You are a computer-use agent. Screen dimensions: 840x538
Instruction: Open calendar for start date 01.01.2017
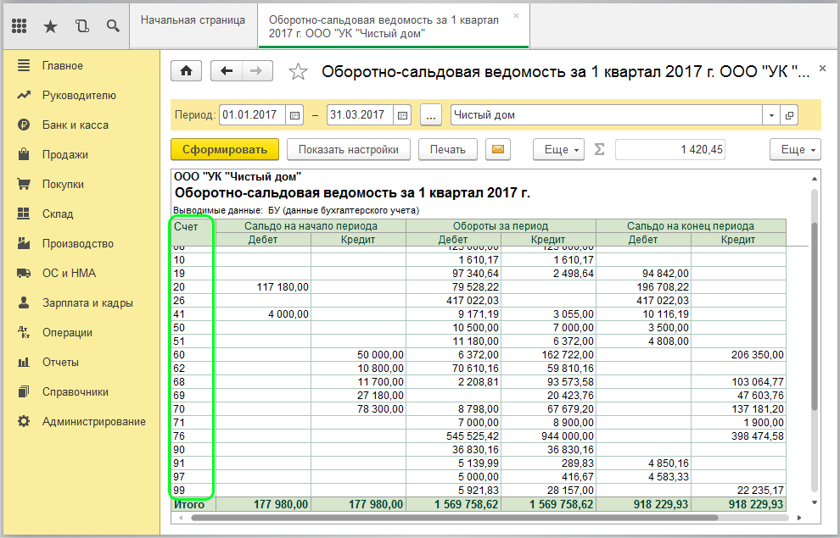coord(294,115)
